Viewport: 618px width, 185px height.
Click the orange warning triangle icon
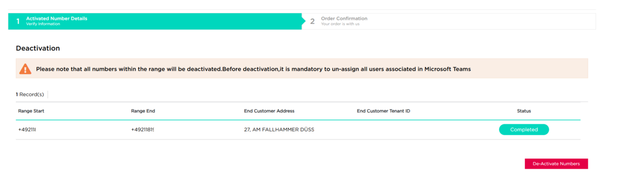25,69
